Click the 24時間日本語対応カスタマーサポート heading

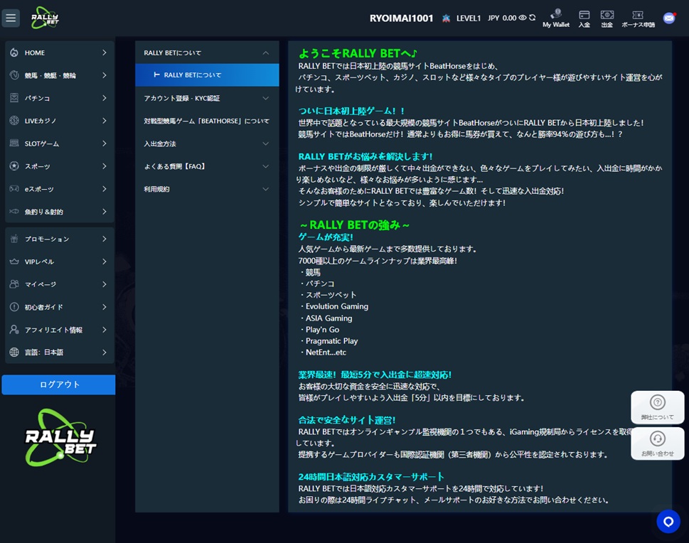(x=371, y=477)
